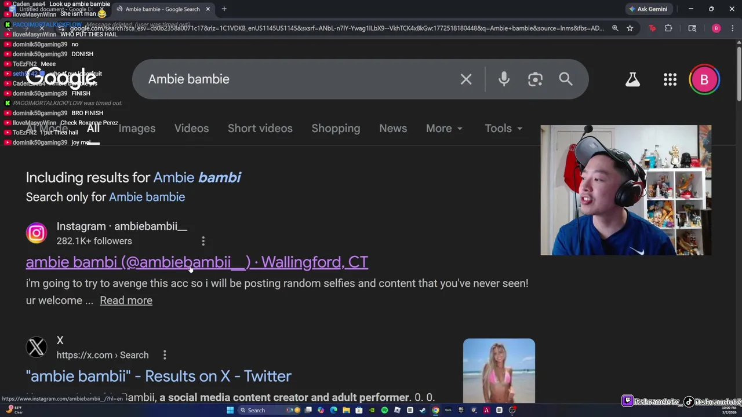The height and width of the screenshot is (417, 742).
Task: Open ambie bambii Results on X link
Action: [158, 376]
